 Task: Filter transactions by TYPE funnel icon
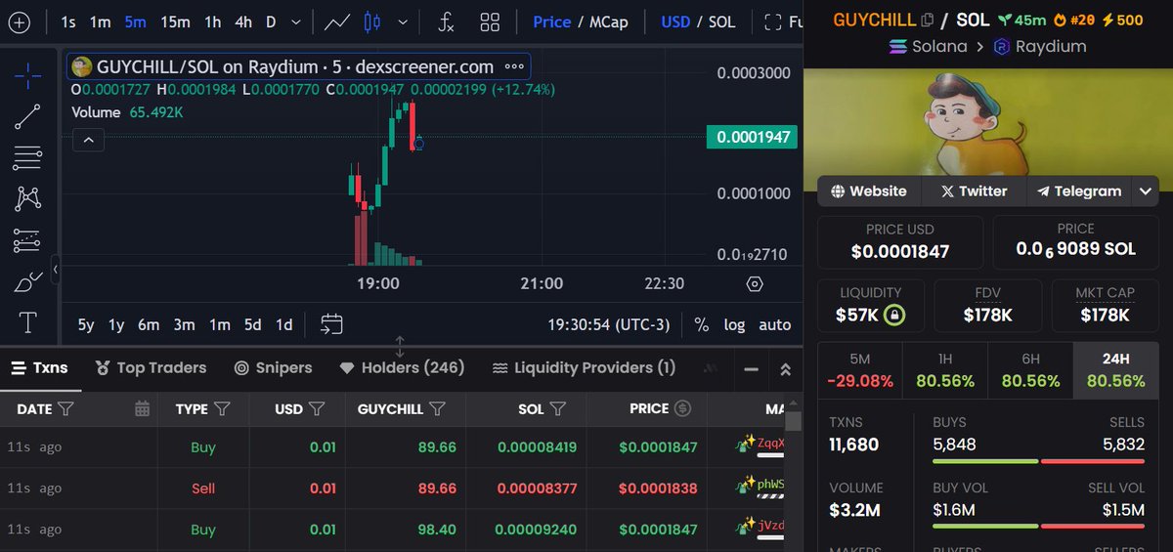click(x=222, y=408)
